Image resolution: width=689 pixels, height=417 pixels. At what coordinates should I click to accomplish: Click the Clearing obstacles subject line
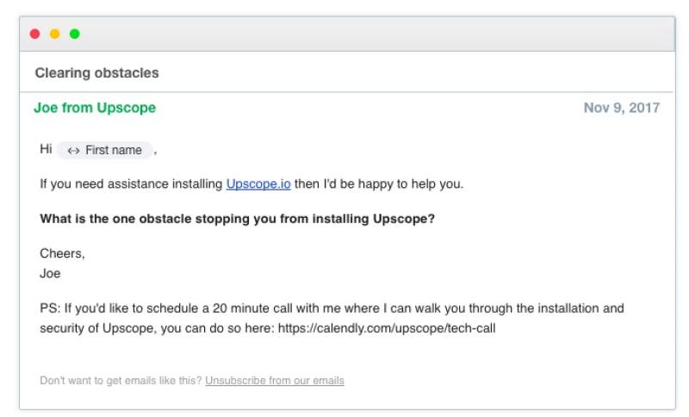(x=96, y=73)
